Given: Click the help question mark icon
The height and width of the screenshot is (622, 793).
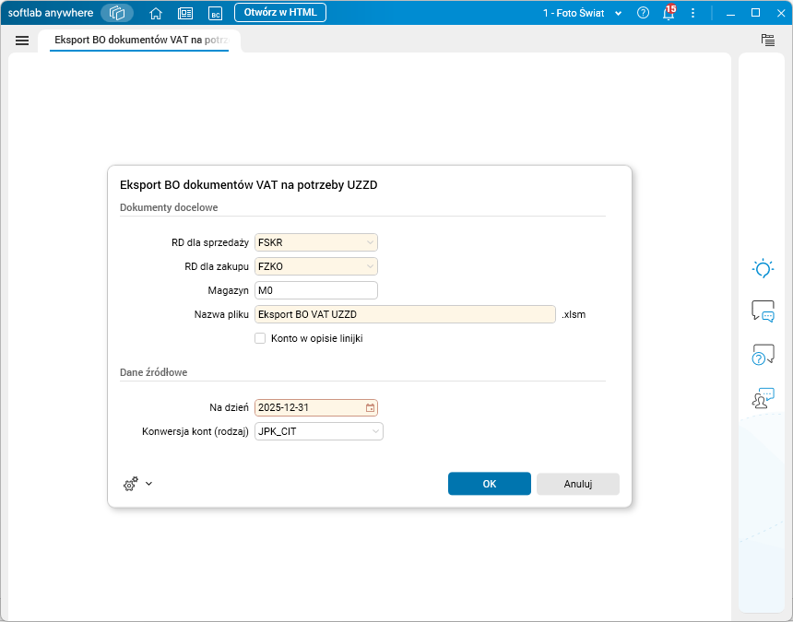Looking at the screenshot, I should [643, 13].
